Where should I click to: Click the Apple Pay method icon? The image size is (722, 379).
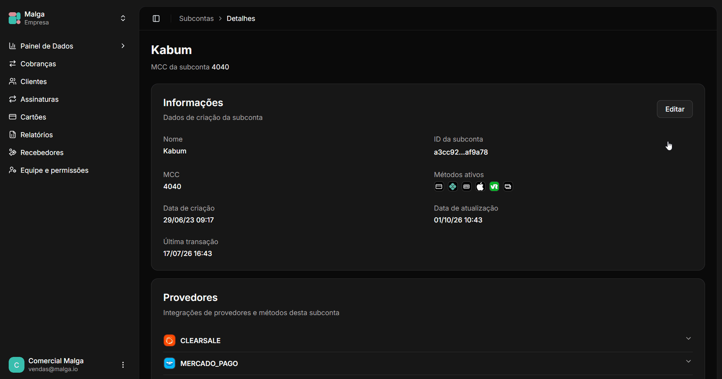(480, 187)
